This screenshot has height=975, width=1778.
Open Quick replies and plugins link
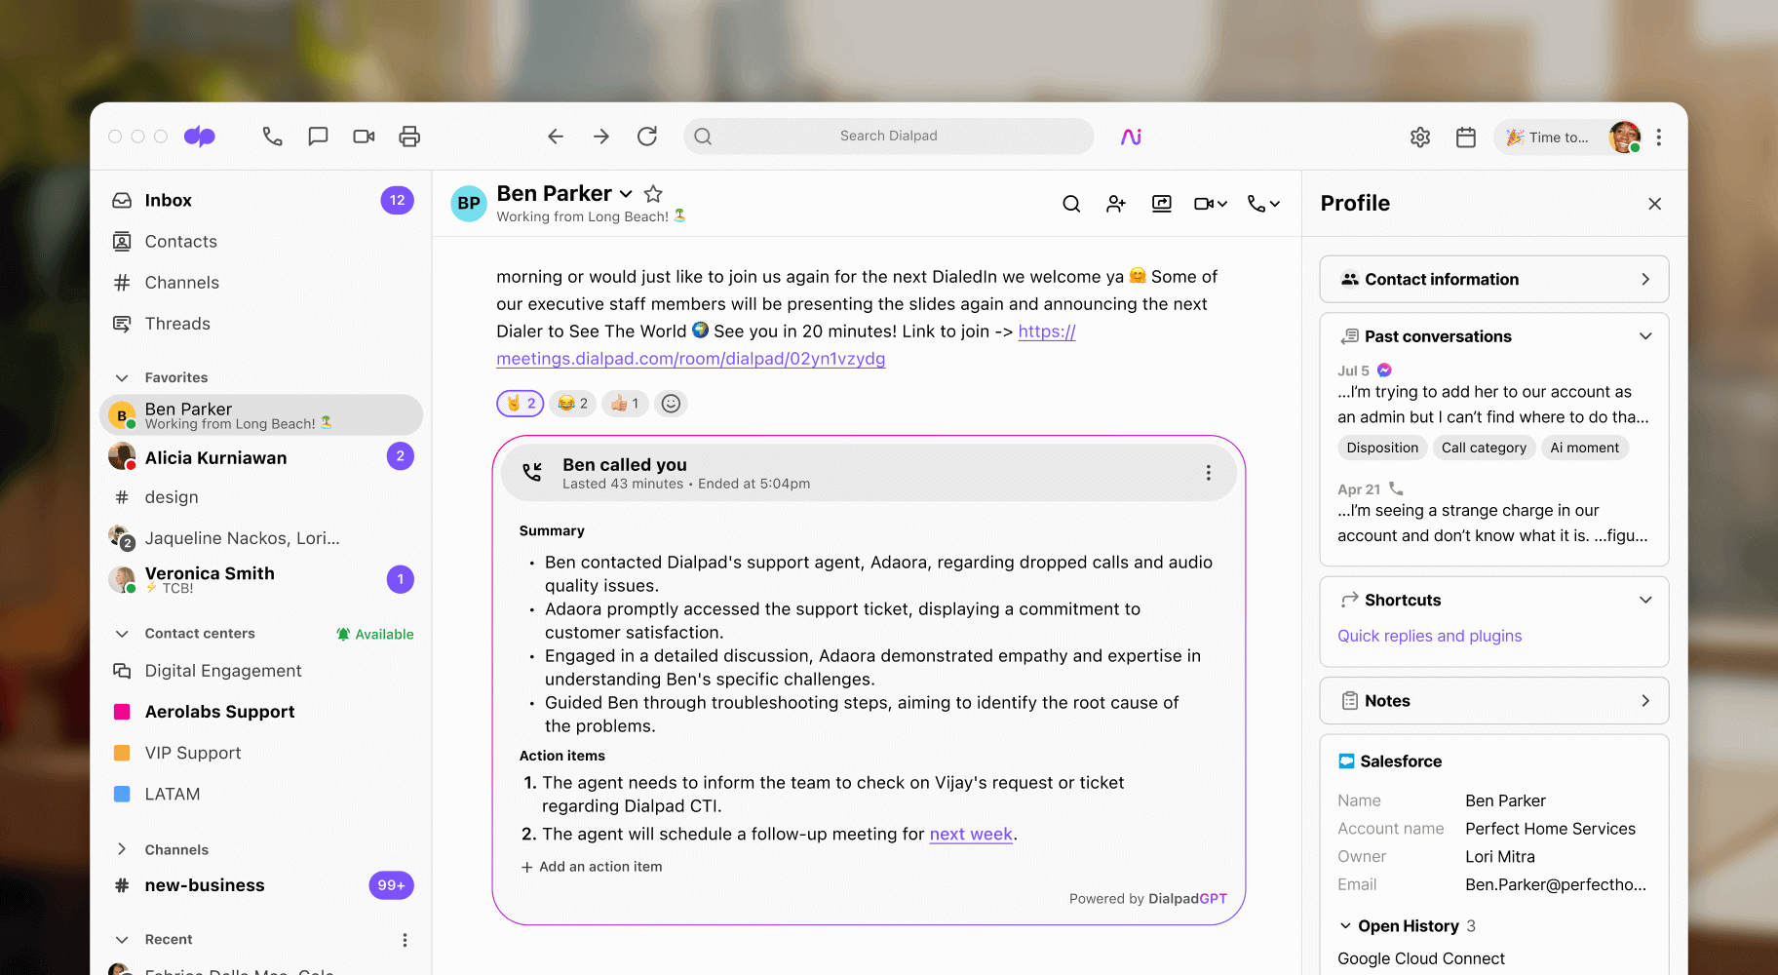(x=1429, y=636)
